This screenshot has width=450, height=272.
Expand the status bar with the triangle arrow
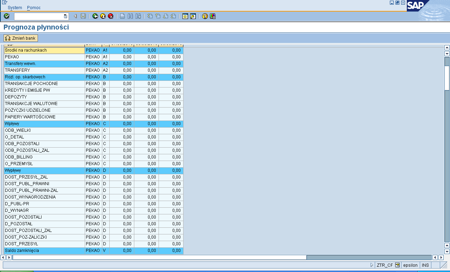(x=372, y=265)
